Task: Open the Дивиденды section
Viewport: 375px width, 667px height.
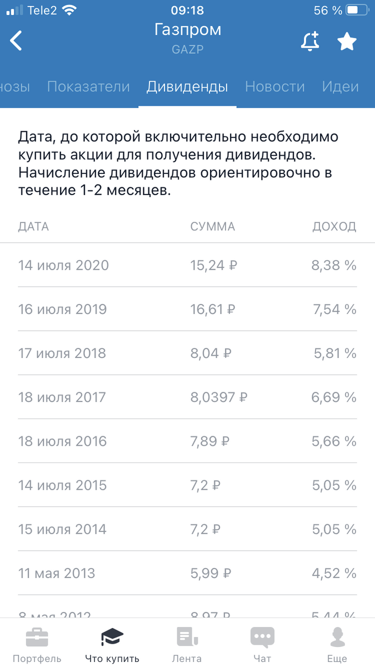Action: coord(187,87)
